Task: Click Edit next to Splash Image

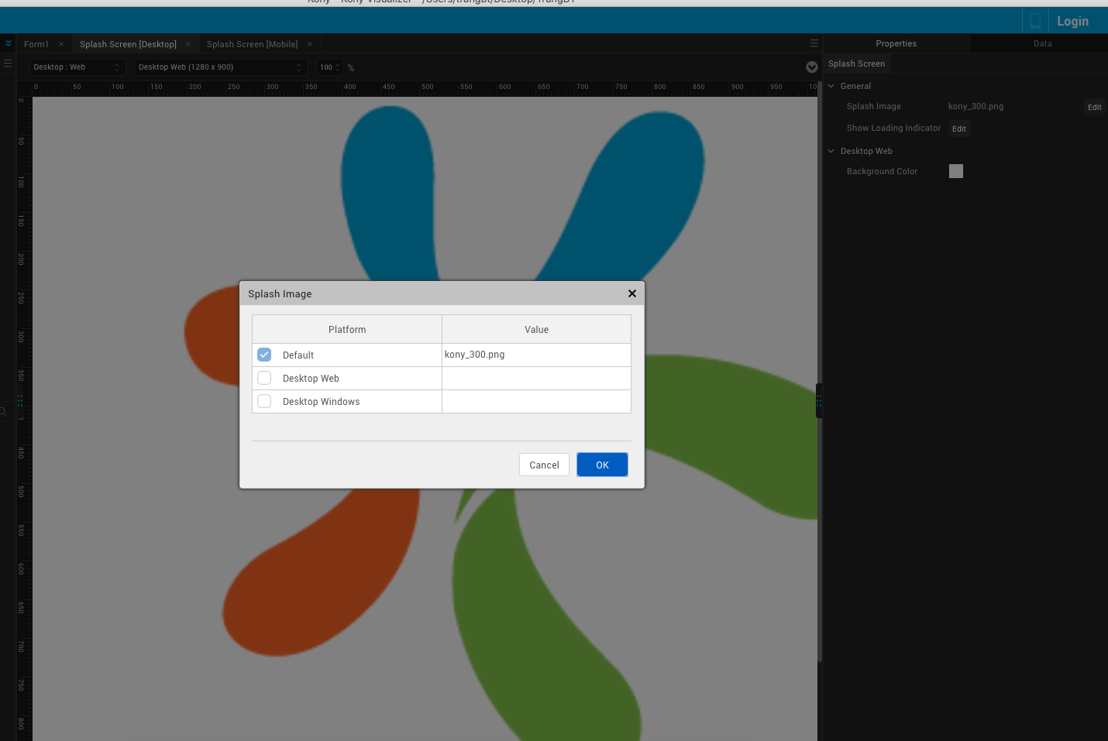Action: click(x=1094, y=107)
